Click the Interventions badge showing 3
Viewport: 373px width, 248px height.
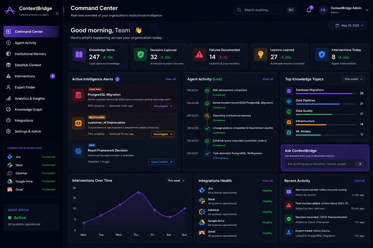click(53, 76)
